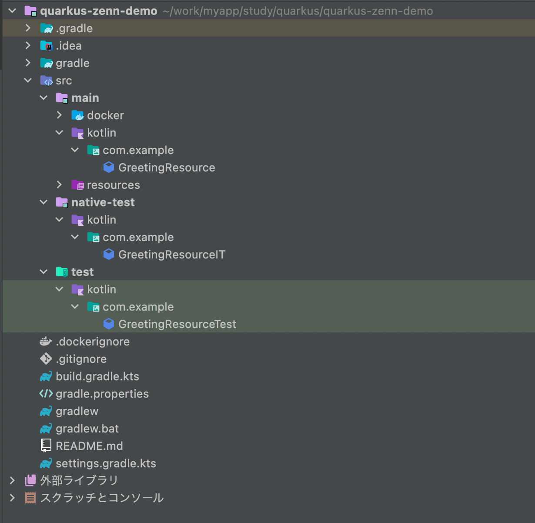Click the GreetingResource Kotlin class icon

(x=109, y=168)
